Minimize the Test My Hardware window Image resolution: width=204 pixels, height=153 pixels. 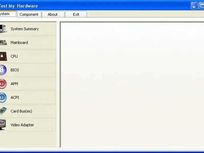(x=194, y=6)
